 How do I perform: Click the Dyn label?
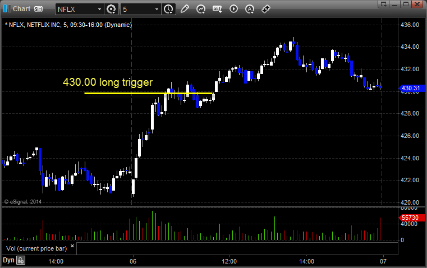[8, 260]
